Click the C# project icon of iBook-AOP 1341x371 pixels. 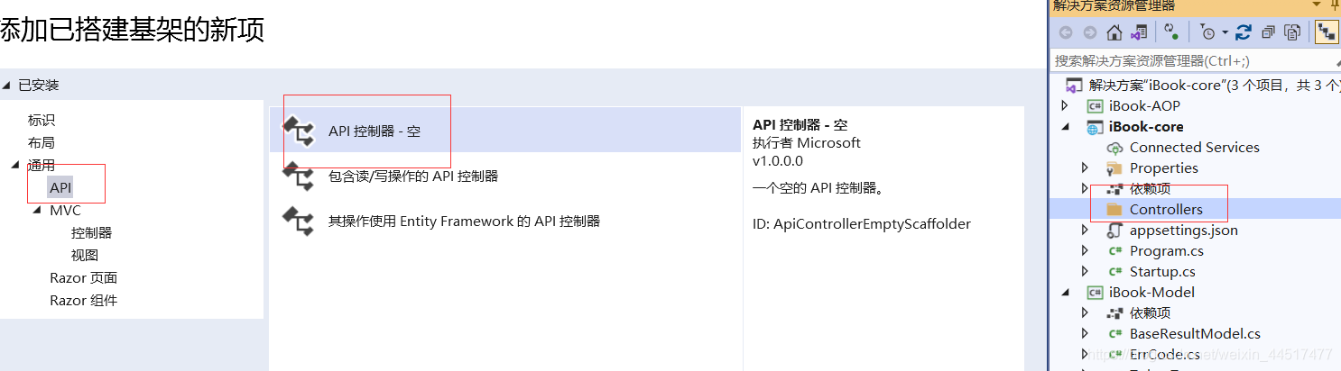(1095, 106)
